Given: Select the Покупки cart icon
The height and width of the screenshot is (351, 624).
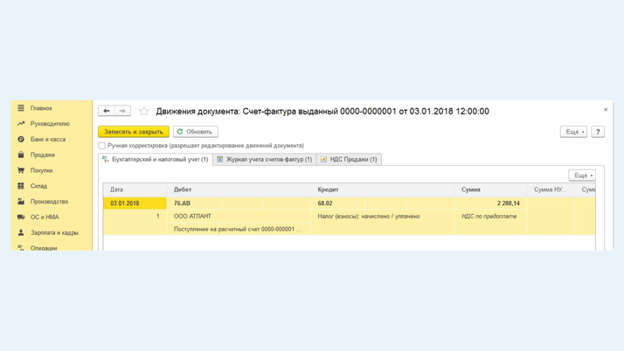Looking at the screenshot, I should [21, 170].
